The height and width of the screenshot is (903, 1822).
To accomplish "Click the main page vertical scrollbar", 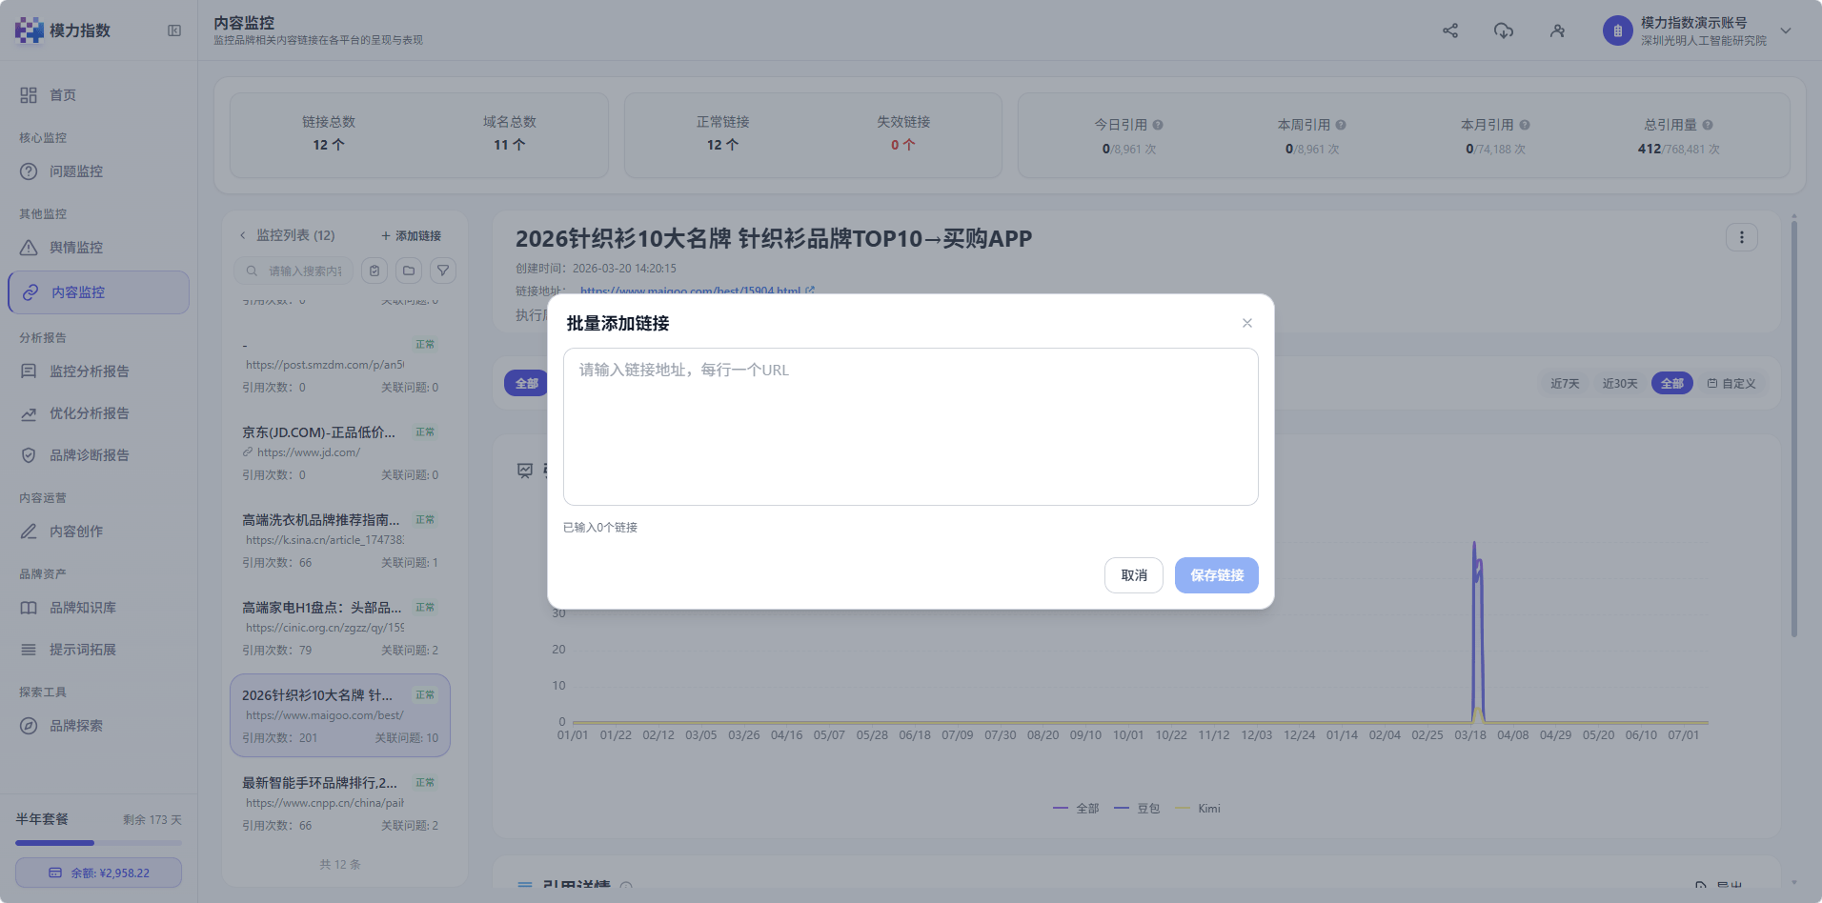I will (x=1794, y=429).
